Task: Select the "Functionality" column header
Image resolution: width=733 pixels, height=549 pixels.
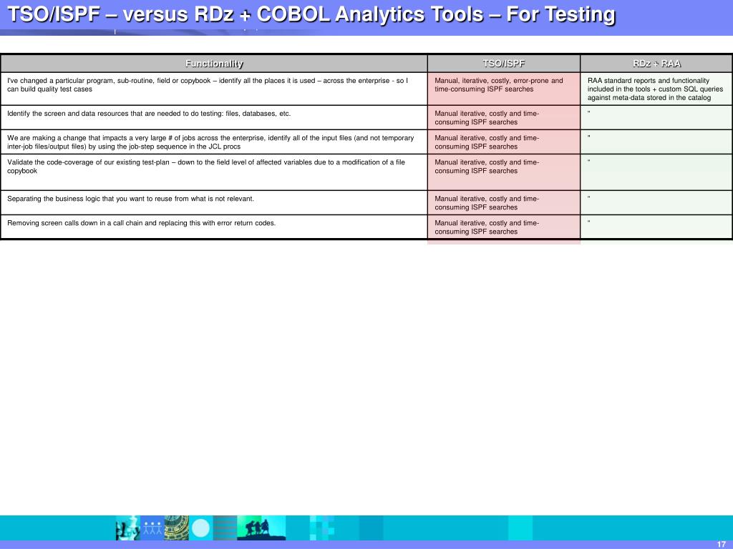Action: click(x=214, y=64)
